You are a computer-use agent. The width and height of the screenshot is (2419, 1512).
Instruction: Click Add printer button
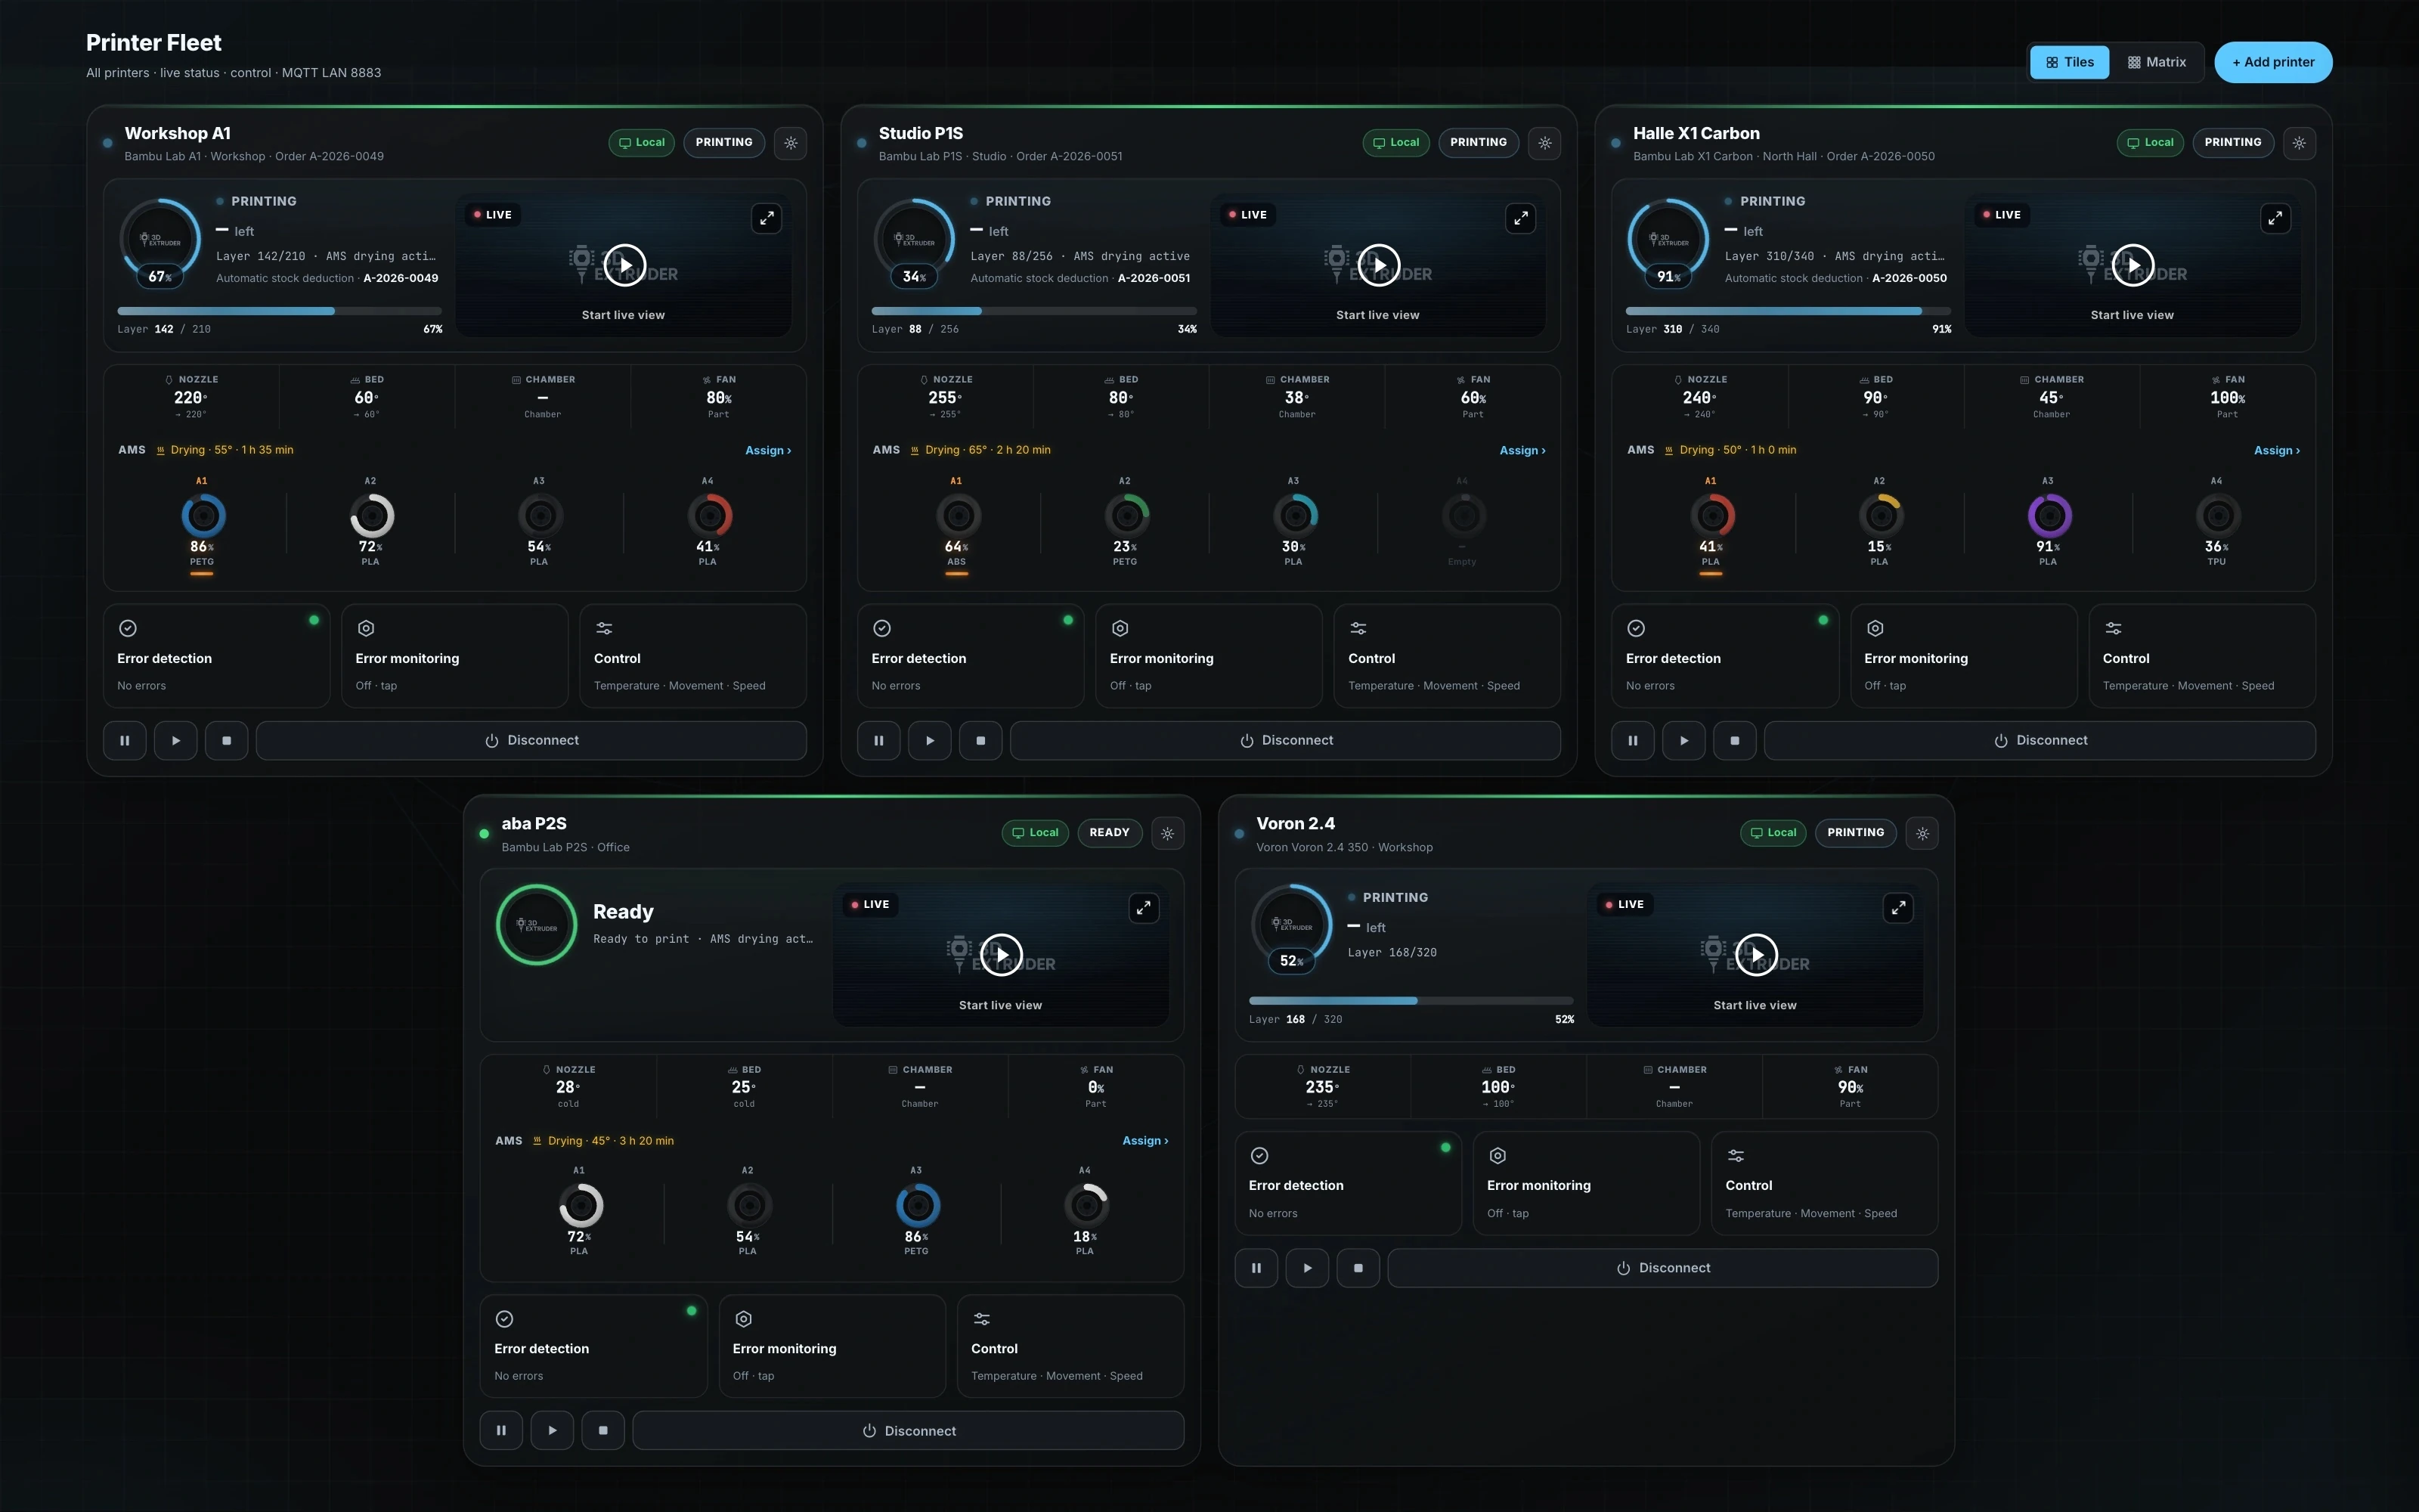pos(2273,62)
